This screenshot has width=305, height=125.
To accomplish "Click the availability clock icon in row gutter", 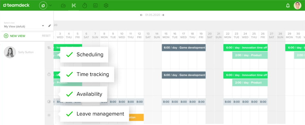I will (x=49, y=102).
